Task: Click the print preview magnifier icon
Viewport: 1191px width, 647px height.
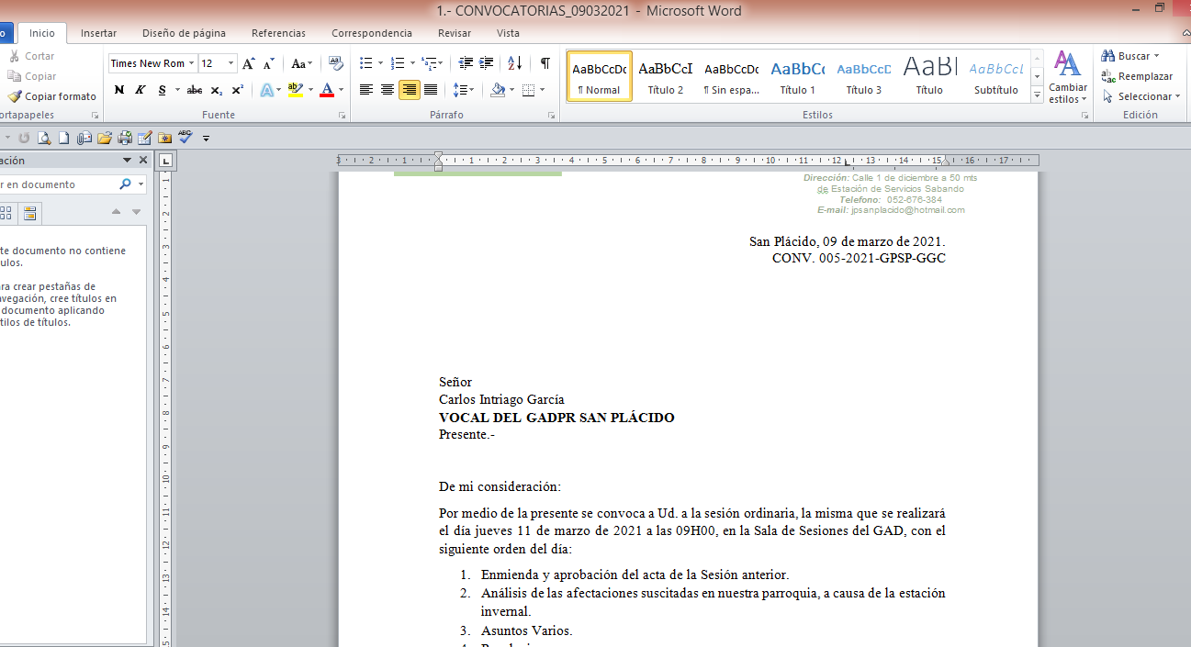Action: 43,138
